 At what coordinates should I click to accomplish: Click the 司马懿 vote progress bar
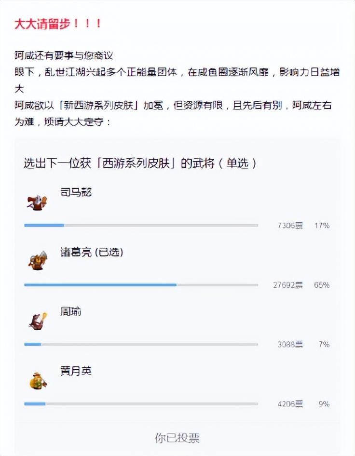pyautogui.click(x=141, y=225)
